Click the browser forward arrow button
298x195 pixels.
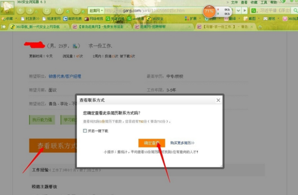click(30, 10)
